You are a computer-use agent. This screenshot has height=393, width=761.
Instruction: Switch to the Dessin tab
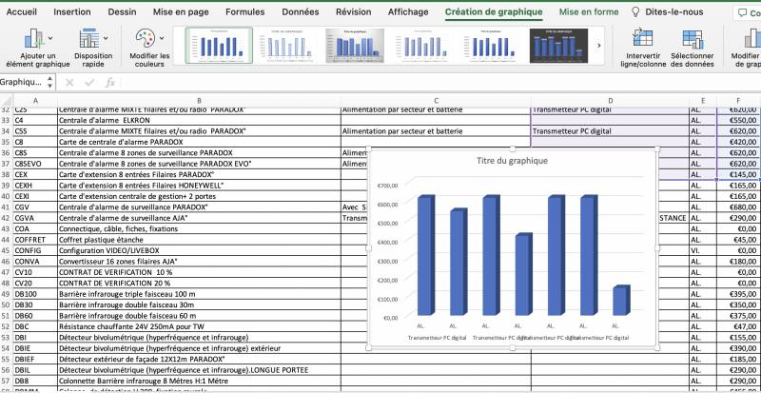click(x=122, y=12)
